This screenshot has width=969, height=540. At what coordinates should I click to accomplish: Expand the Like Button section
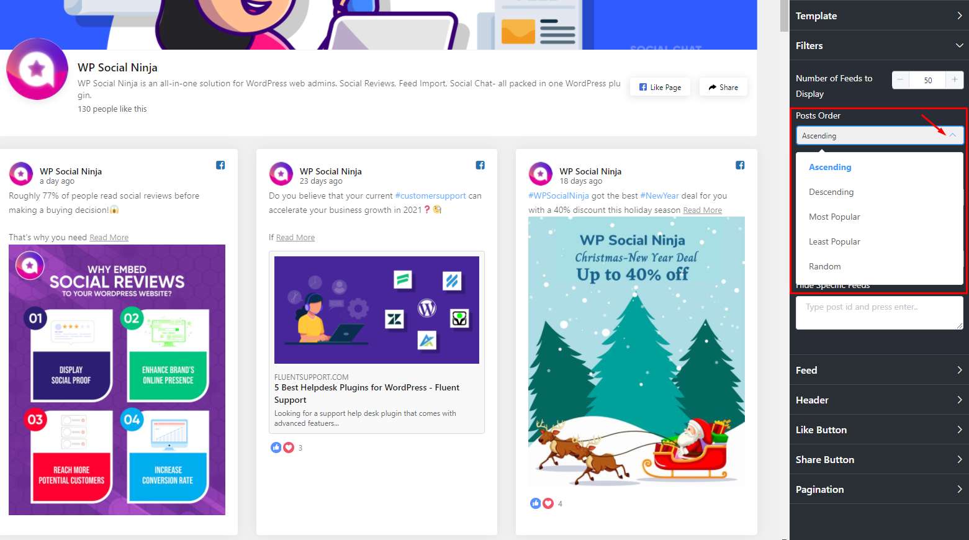(879, 430)
